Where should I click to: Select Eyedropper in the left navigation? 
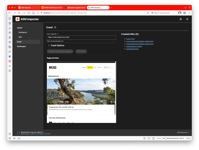pos(21,47)
